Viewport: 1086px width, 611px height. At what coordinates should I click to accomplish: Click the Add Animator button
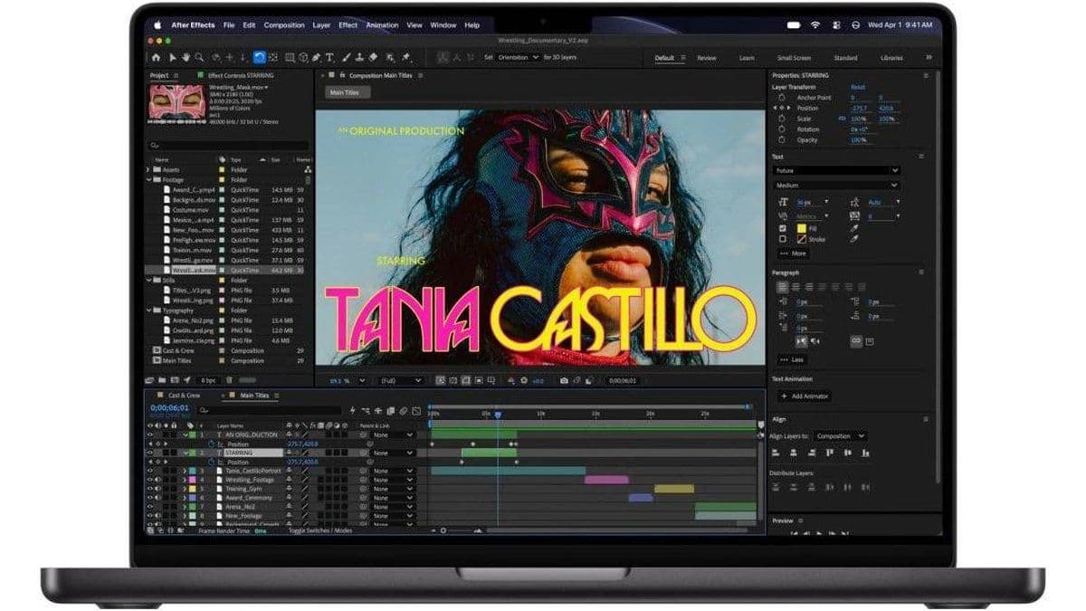point(804,396)
